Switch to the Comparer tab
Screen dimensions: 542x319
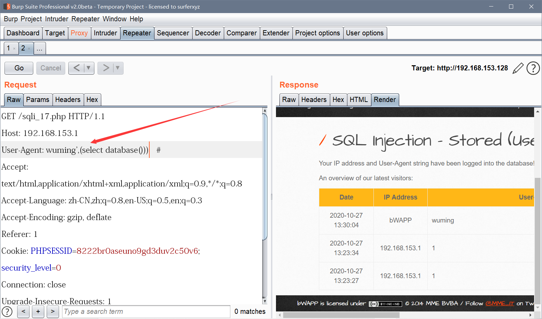pyautogui.click(x=242, y=33)
